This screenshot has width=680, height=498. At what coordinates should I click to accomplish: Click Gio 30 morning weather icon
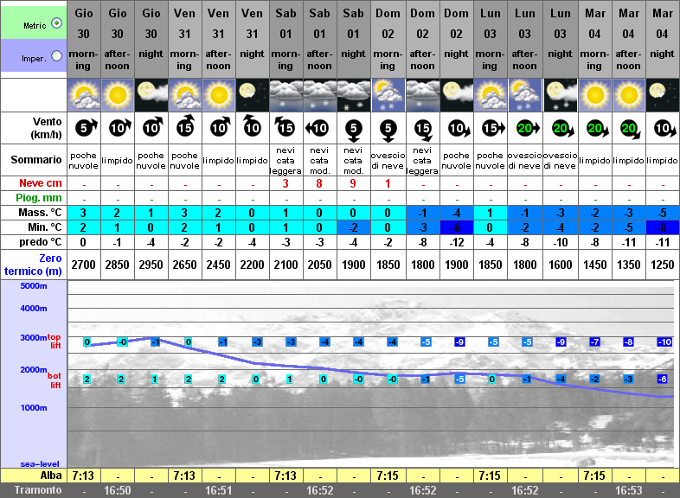coord(84,95)
